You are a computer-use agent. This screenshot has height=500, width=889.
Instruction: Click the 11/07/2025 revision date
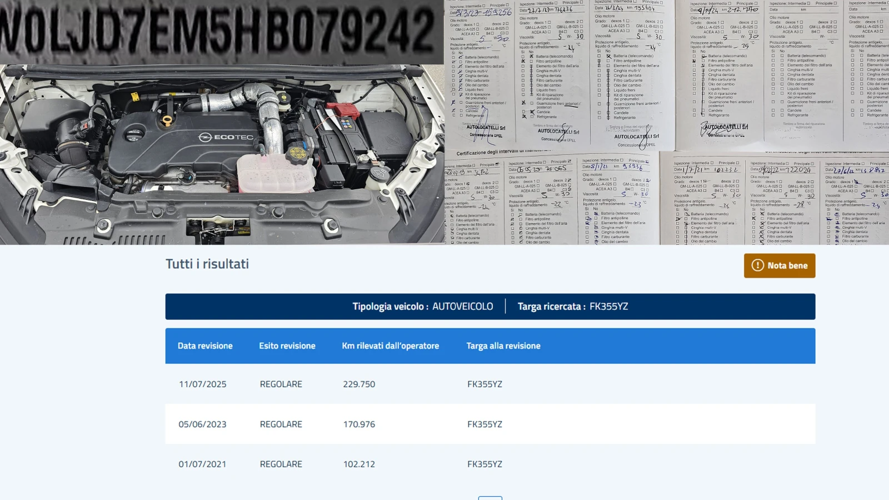(x=202, y=384)
